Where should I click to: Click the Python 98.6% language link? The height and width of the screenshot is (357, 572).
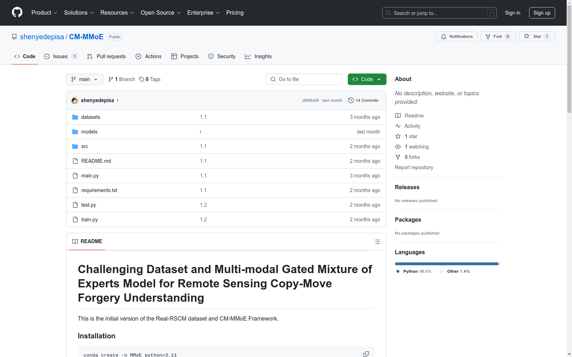point(414,271)
